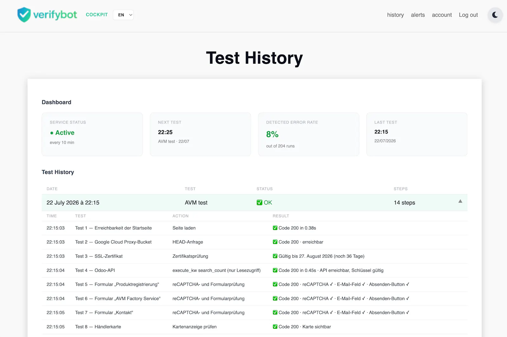Click the 8% error rate value

pos(272,134)
